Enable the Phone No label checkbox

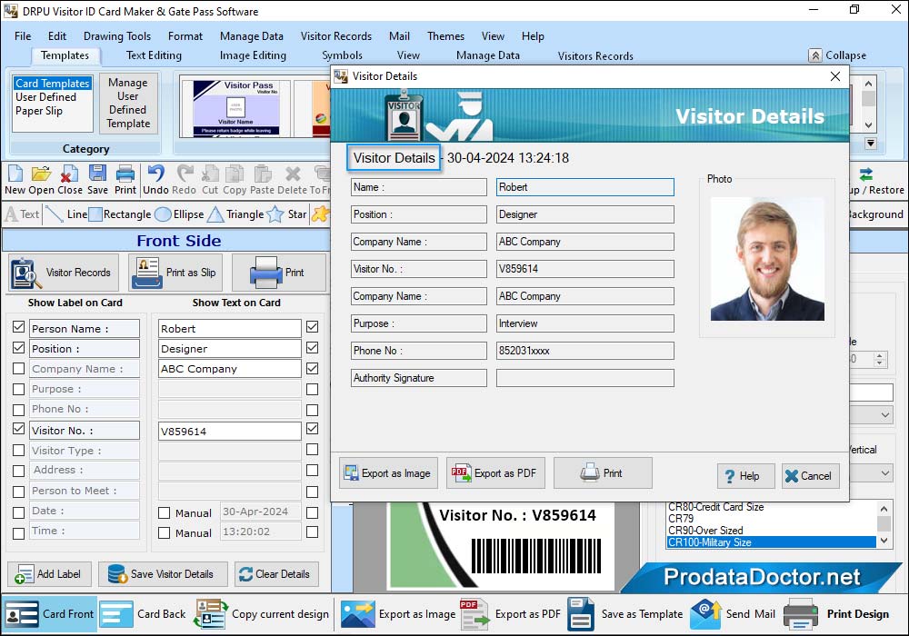click(x=18, y=410)
